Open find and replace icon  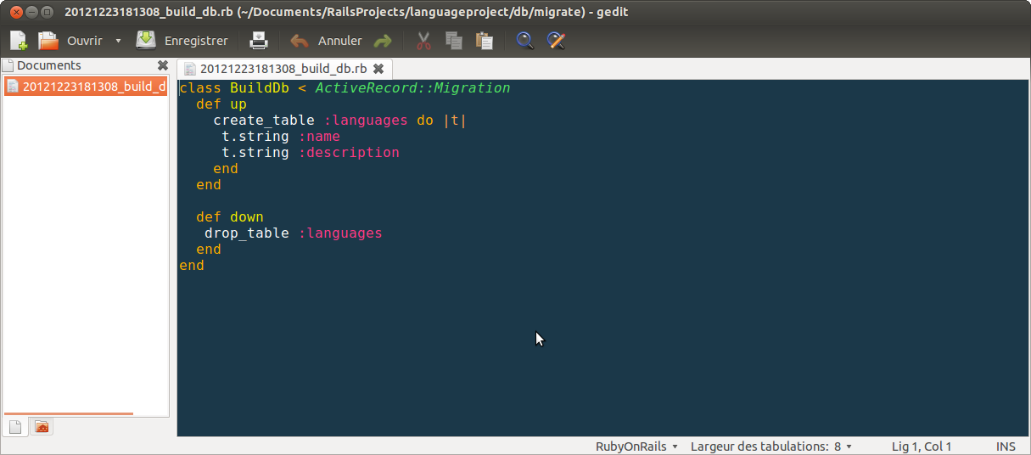[556, 40]
